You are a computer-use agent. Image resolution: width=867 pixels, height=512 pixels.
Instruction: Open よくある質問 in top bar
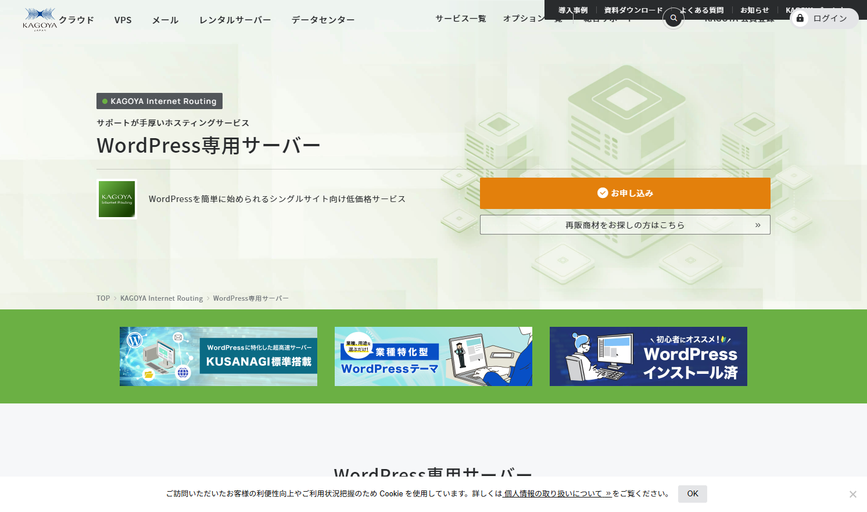tap(701, 10)
